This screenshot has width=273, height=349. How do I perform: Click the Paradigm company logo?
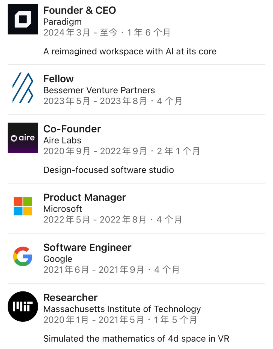tap(23, 19)
